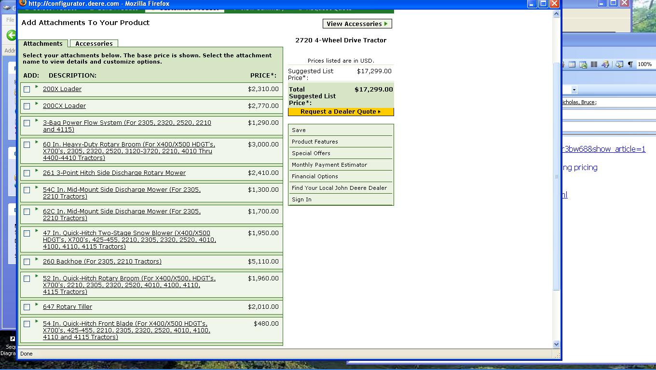Open the dropdown arrow below Word toolbar
The height and width of the screenshot is (370, 656).
coord(574,90)
